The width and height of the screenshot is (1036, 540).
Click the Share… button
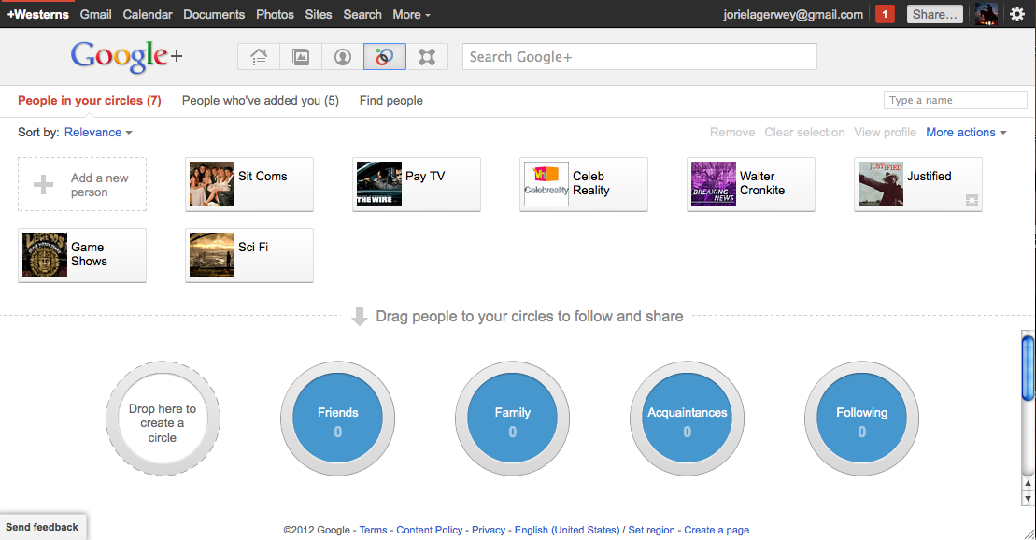click(x=935, y=14)
